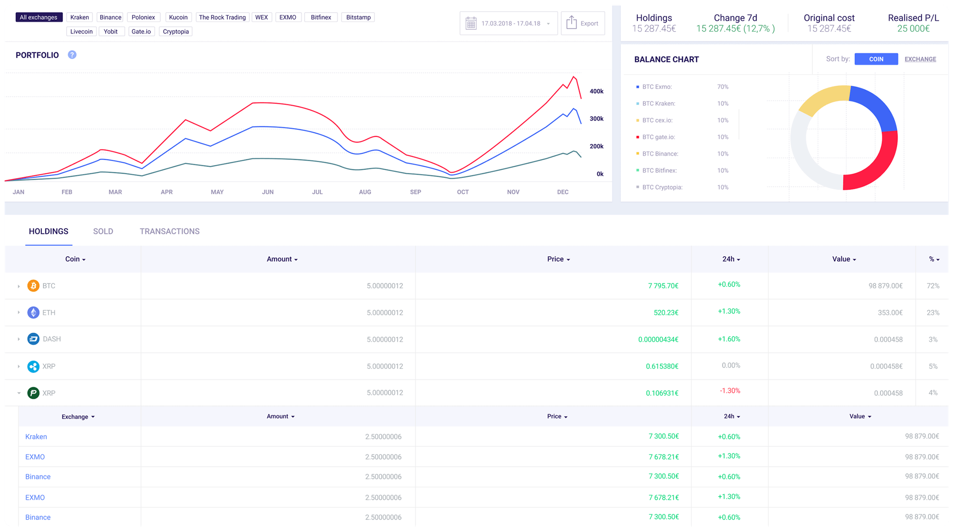
Task: Toggle the All exchanges filter
Action: pyautogui.click(x=38, y=17)
